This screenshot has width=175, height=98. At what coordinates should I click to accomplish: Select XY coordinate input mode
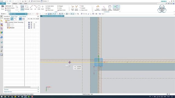(20, 19)
